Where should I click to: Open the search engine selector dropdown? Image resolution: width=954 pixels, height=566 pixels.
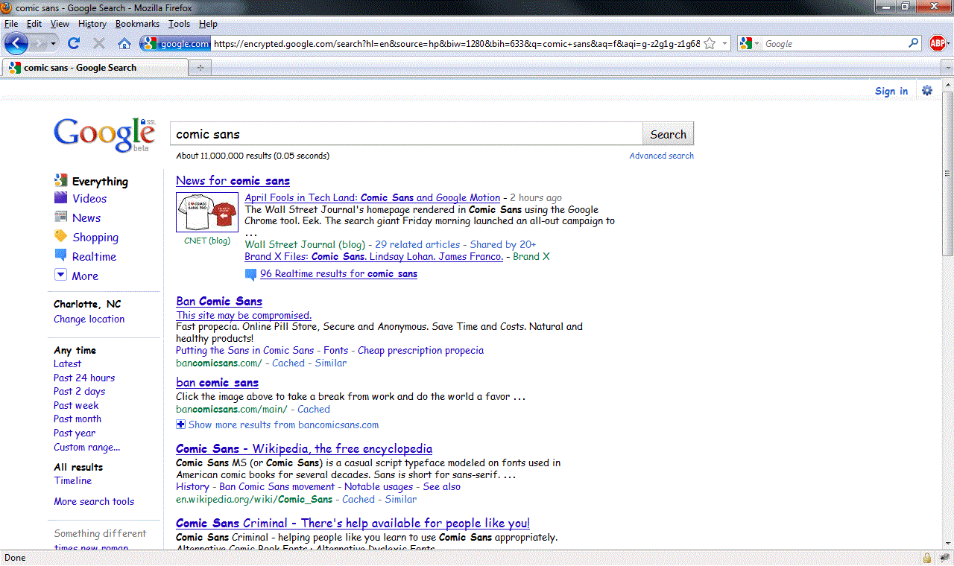748,44
